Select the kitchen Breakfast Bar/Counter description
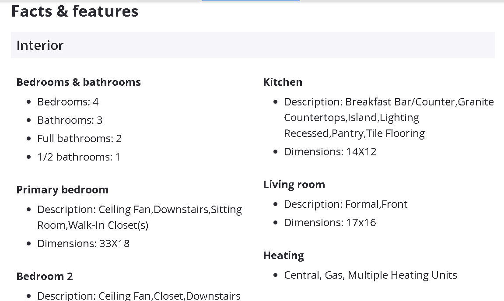This screenshot has height=301, width=504. (388, 118)
